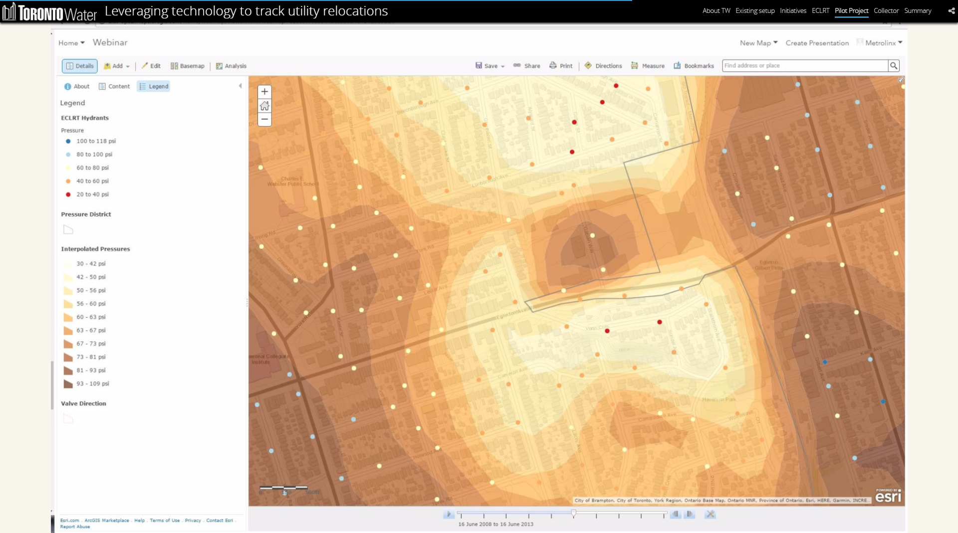958x533 pixels.
Task: Click the search magnifier icon
Action: [x=894, y=66]
